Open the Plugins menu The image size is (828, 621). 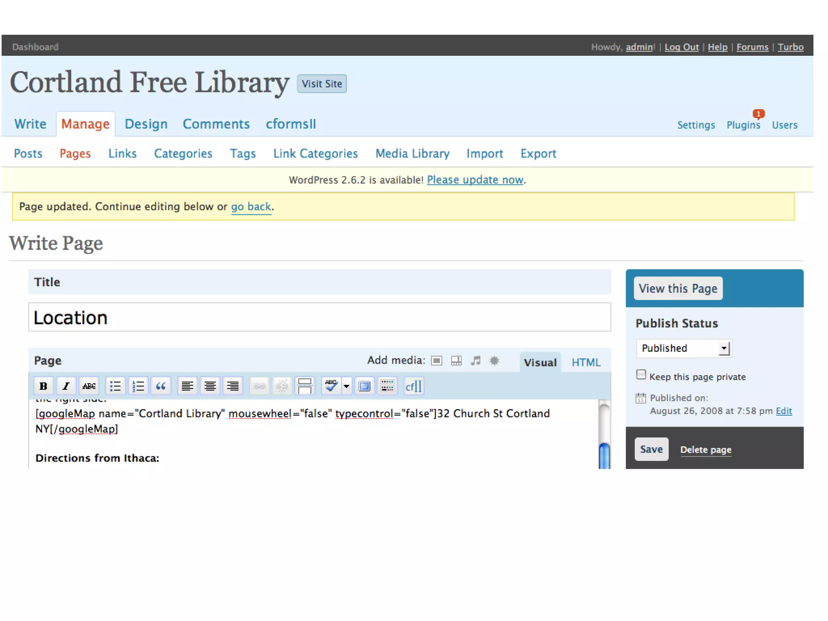[x=743, y=125]
